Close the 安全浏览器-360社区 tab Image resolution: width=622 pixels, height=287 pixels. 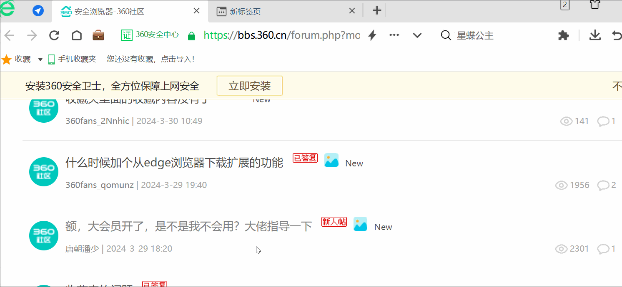(x=197, y=11)
